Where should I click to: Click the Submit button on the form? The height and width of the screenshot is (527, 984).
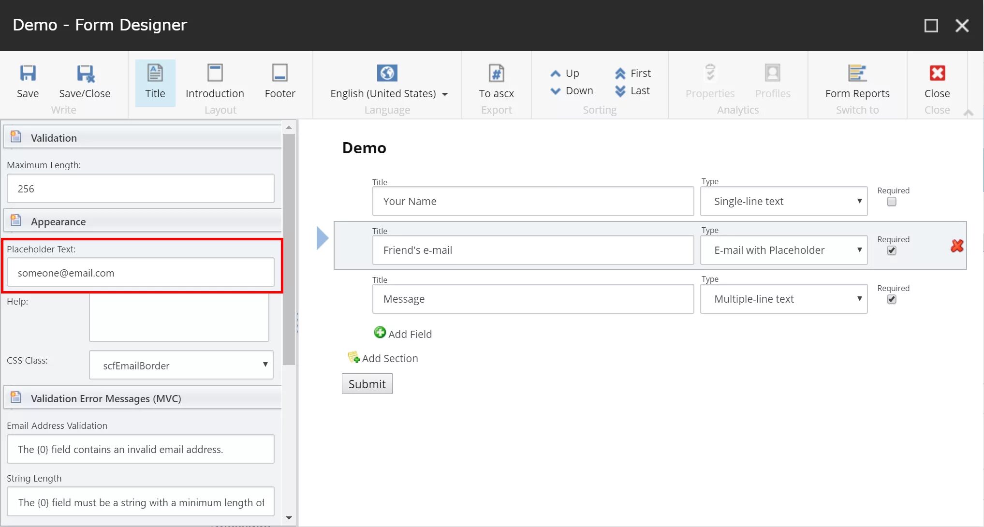point(367,384)
